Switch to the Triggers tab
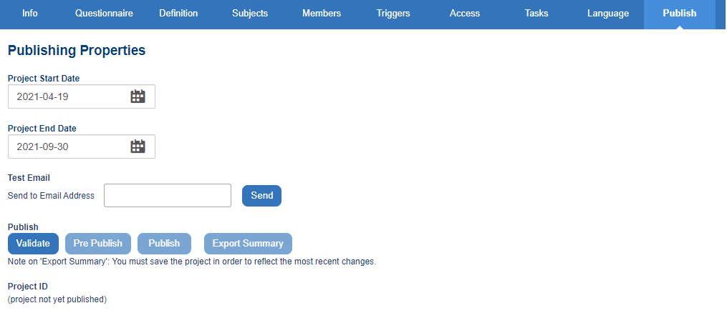The width and height of the screenshot is (727, 313). tap(393, 14)
